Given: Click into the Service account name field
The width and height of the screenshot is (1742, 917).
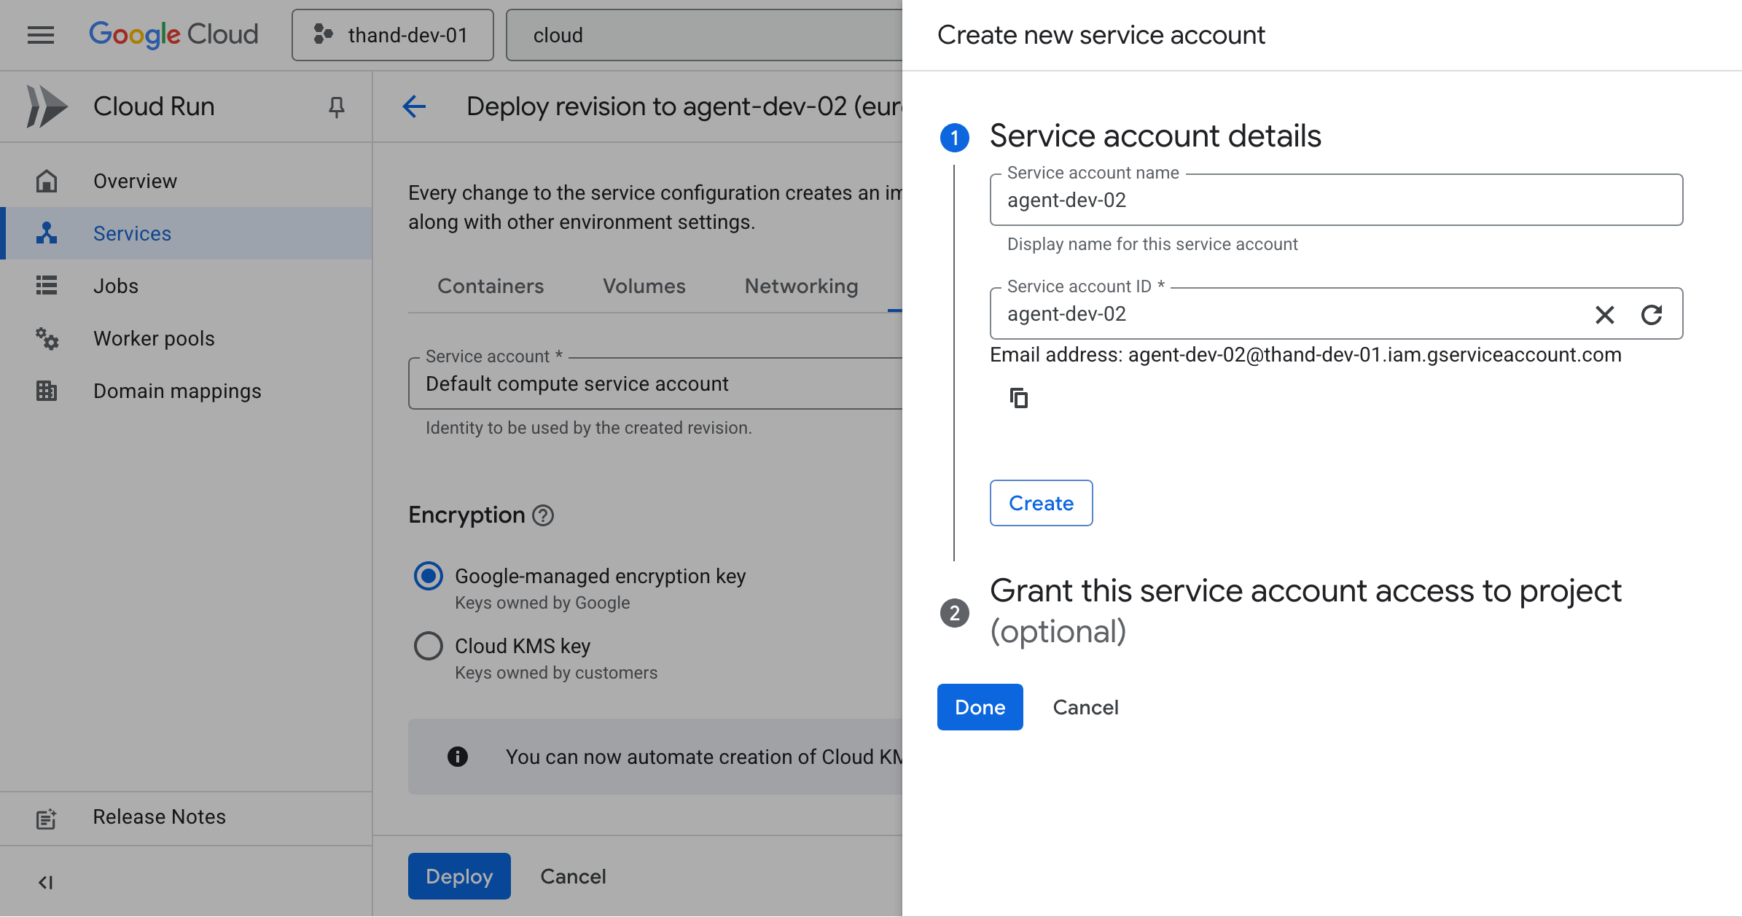Looking at the screenshot, I should pos(1335,200).
